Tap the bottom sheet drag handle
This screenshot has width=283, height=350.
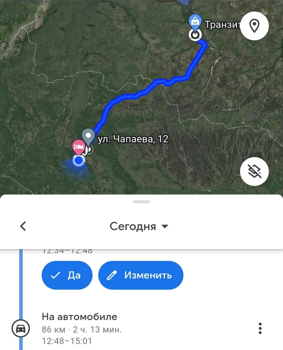coord(141,201)
